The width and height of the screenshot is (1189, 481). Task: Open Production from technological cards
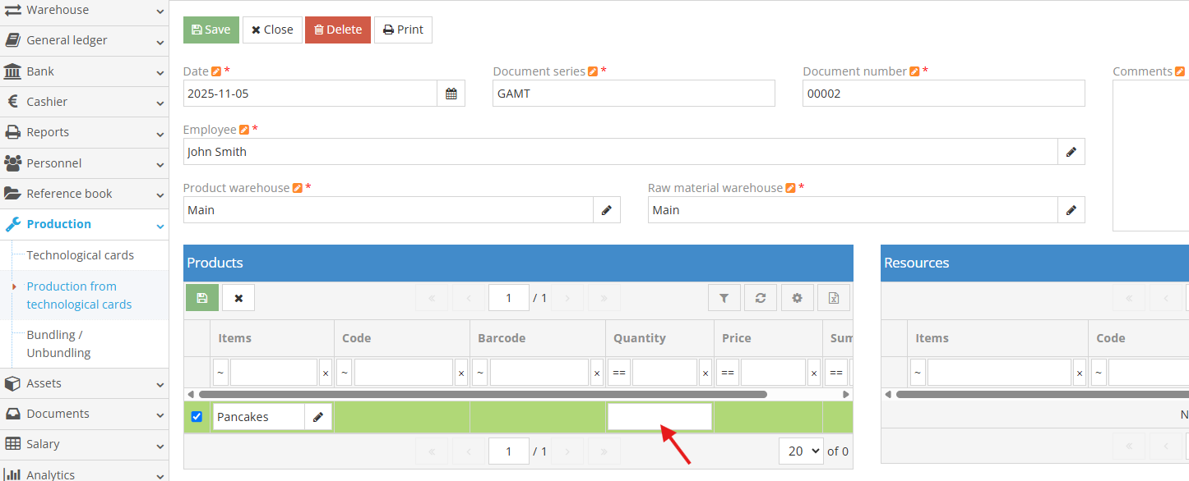tap(78, 295)
